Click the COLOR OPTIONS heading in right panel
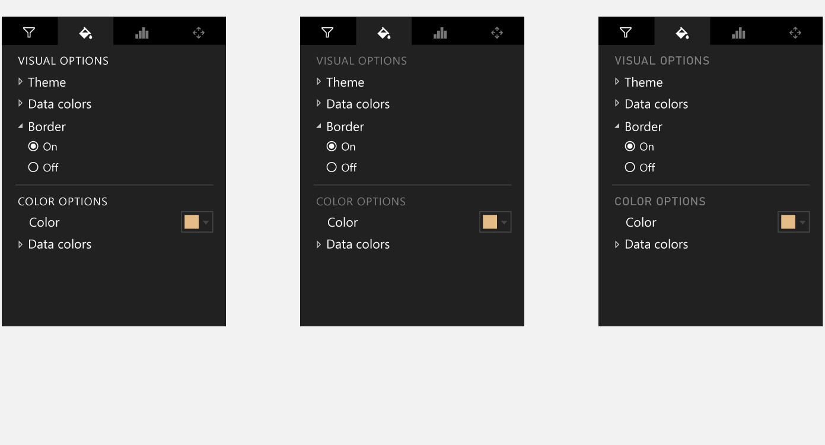Image resolution: width=825 pixels, height=445 pixels. (660, 201)
